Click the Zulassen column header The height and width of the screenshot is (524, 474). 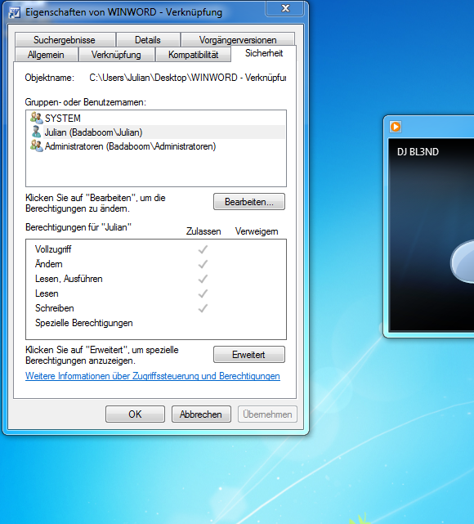pyautogui.click(x=203, y=231)
